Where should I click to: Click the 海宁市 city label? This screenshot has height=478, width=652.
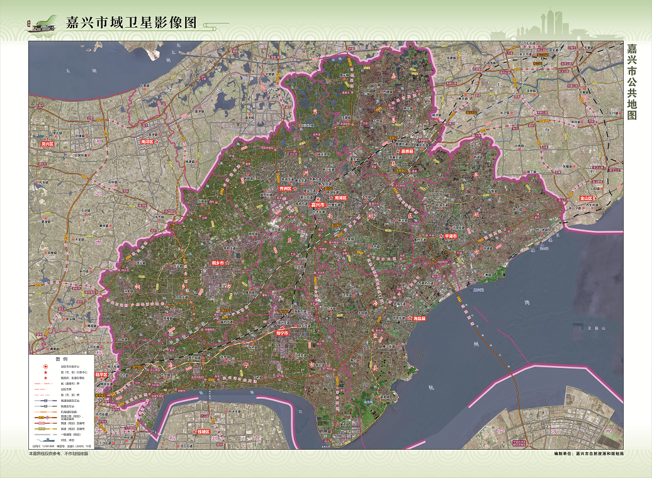283,333
